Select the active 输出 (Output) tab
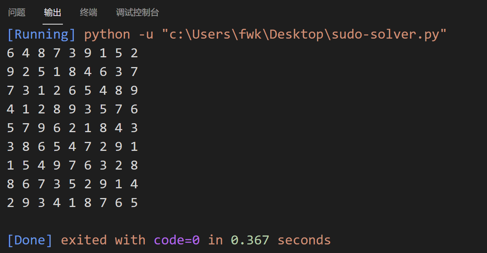This screenshot has height=253, width=487. [53, 12]
